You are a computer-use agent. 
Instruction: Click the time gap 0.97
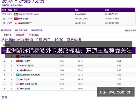point(119,70)
